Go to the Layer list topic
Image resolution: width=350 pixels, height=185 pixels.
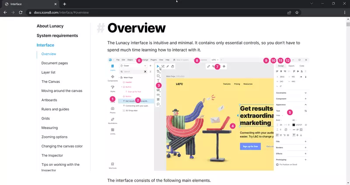pos(48,72)
